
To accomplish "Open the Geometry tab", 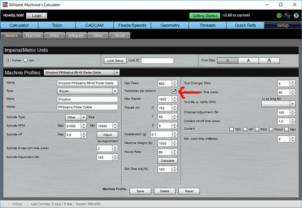I will (170, 25).
